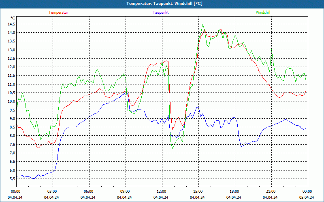The height and width of the screenshot is (202, 324).
Task: Click the 05.04.24 date label
Action: [307, 198]
